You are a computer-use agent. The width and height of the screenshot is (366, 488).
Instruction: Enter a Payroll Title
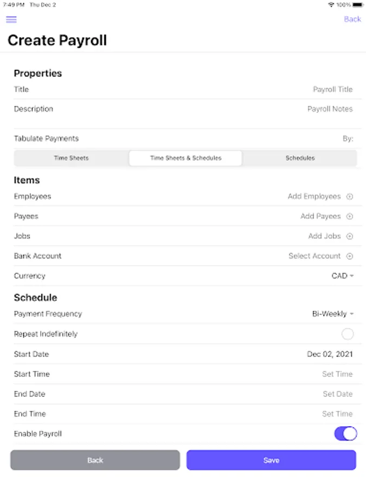point(332,89)
